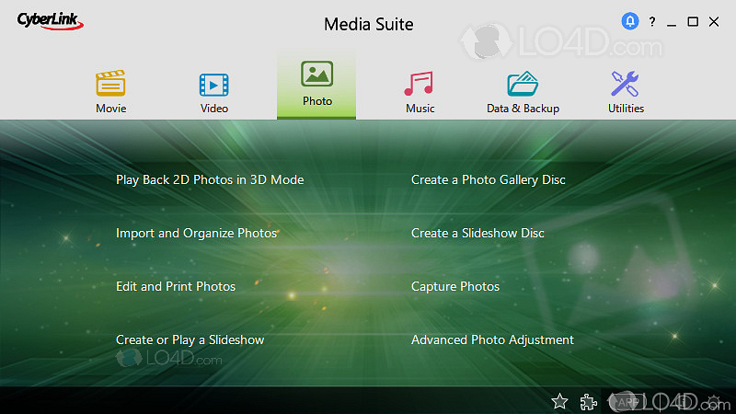Close the Media Suite window
Screen dimensions: 736x414
(x=714, y=21)
